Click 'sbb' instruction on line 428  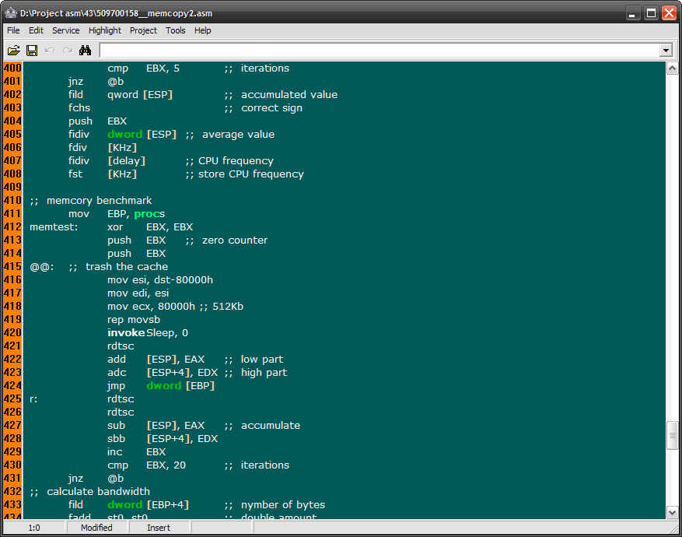pos(116,439)
